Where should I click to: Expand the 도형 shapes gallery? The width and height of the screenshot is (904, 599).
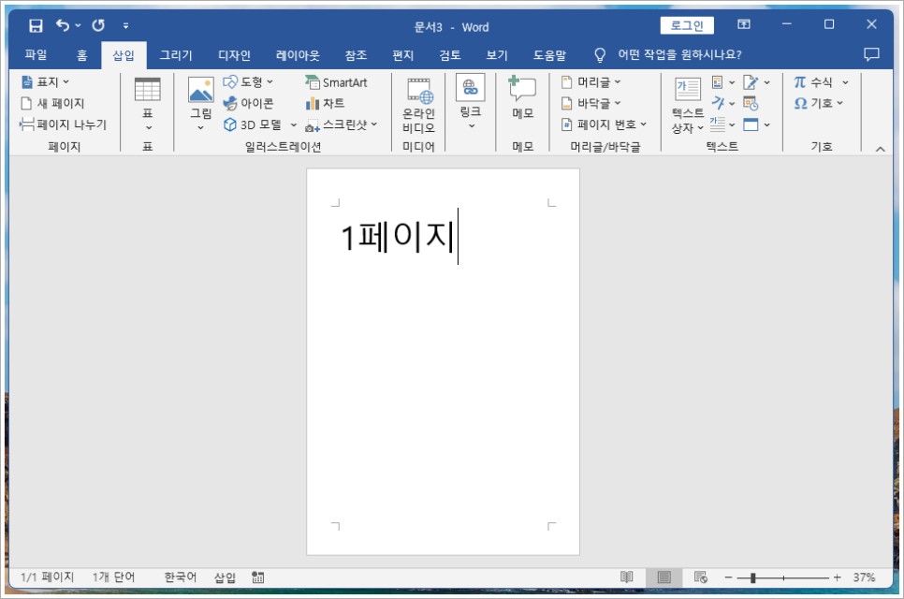pos(270,81)
